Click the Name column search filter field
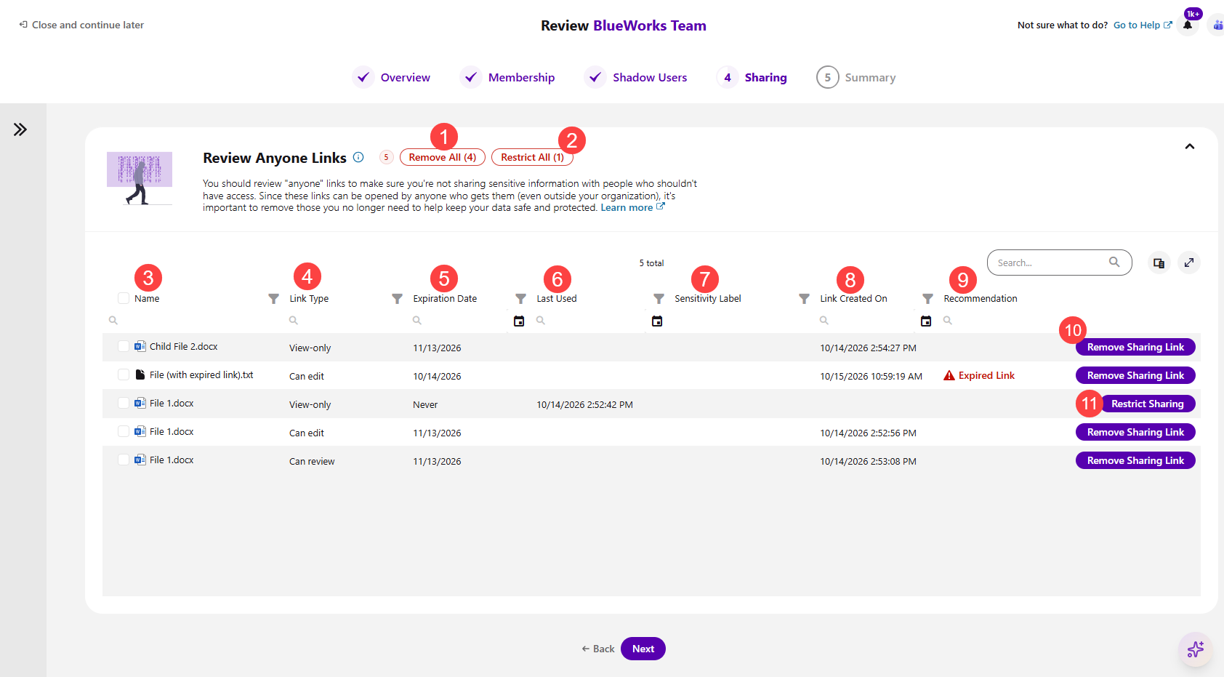 [x=193, y=320]
